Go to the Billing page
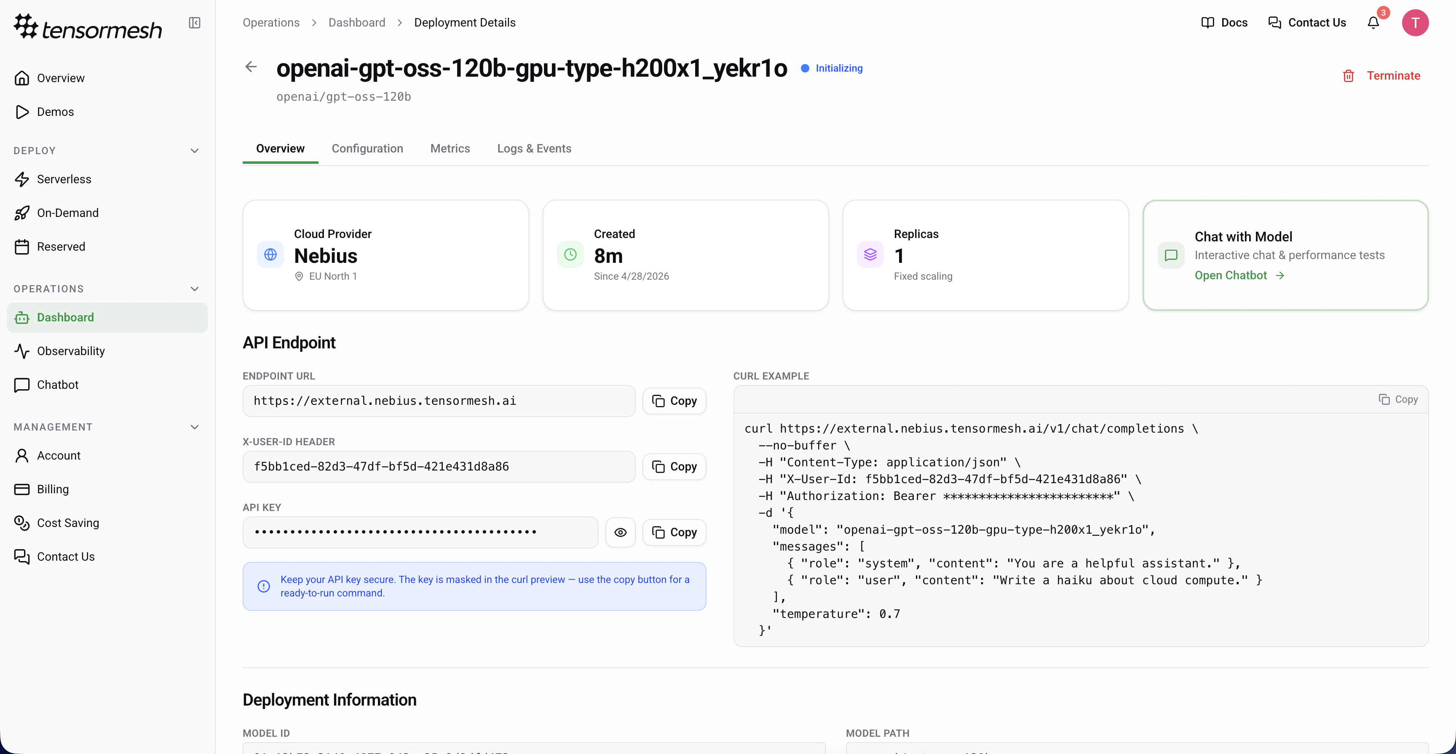 [x=107, y=489]
